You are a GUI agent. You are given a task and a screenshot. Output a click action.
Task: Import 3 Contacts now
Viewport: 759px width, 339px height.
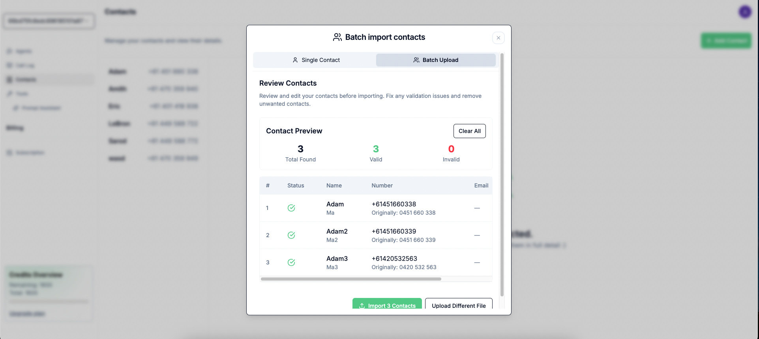(387, 304)
